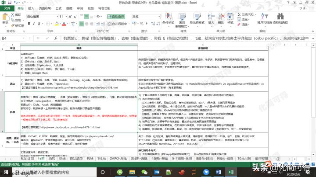This screenshot has height=177, width=316.
Task: Open the AutoSum (自动求和) dropdown arrow
Action: [x=255, y=15]
